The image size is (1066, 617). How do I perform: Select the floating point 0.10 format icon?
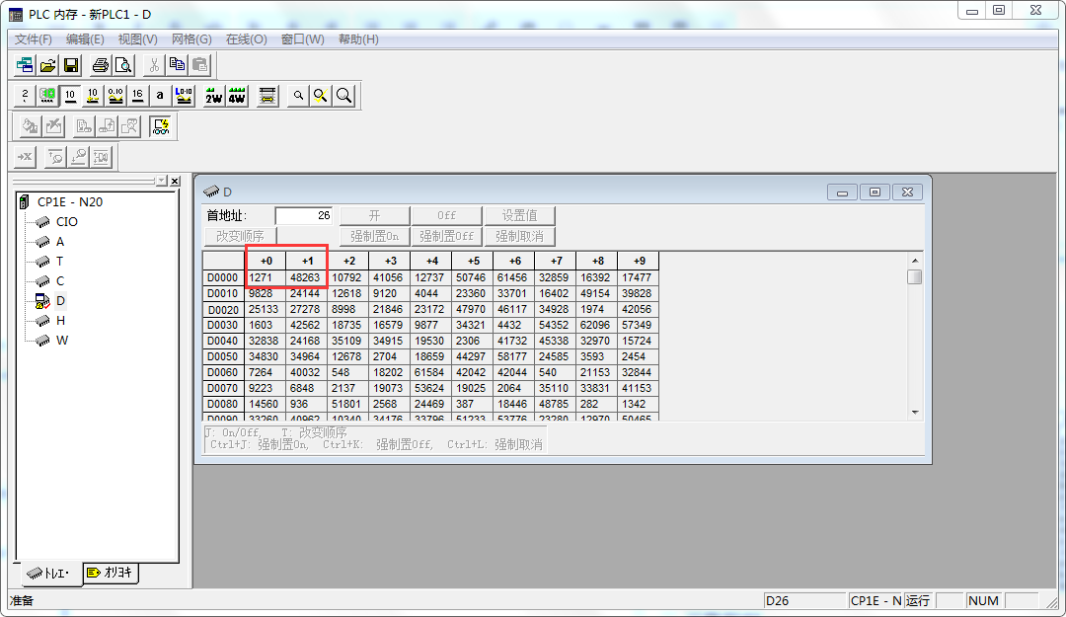click(115, 96)
